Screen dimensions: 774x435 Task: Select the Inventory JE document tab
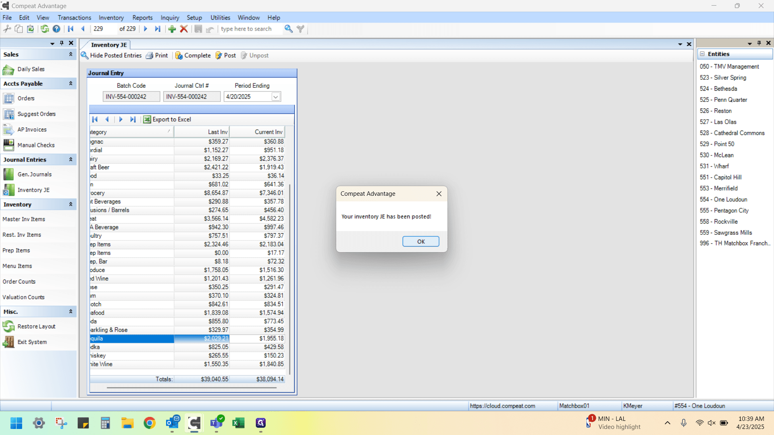(109, 45)
